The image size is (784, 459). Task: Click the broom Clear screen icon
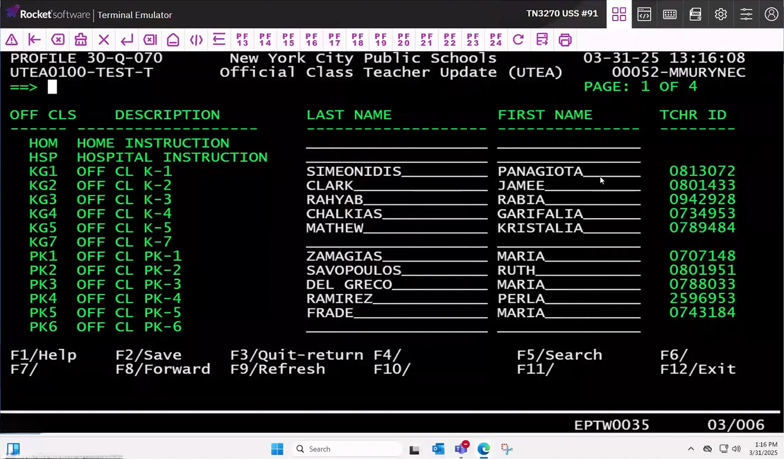coord(81,40)
